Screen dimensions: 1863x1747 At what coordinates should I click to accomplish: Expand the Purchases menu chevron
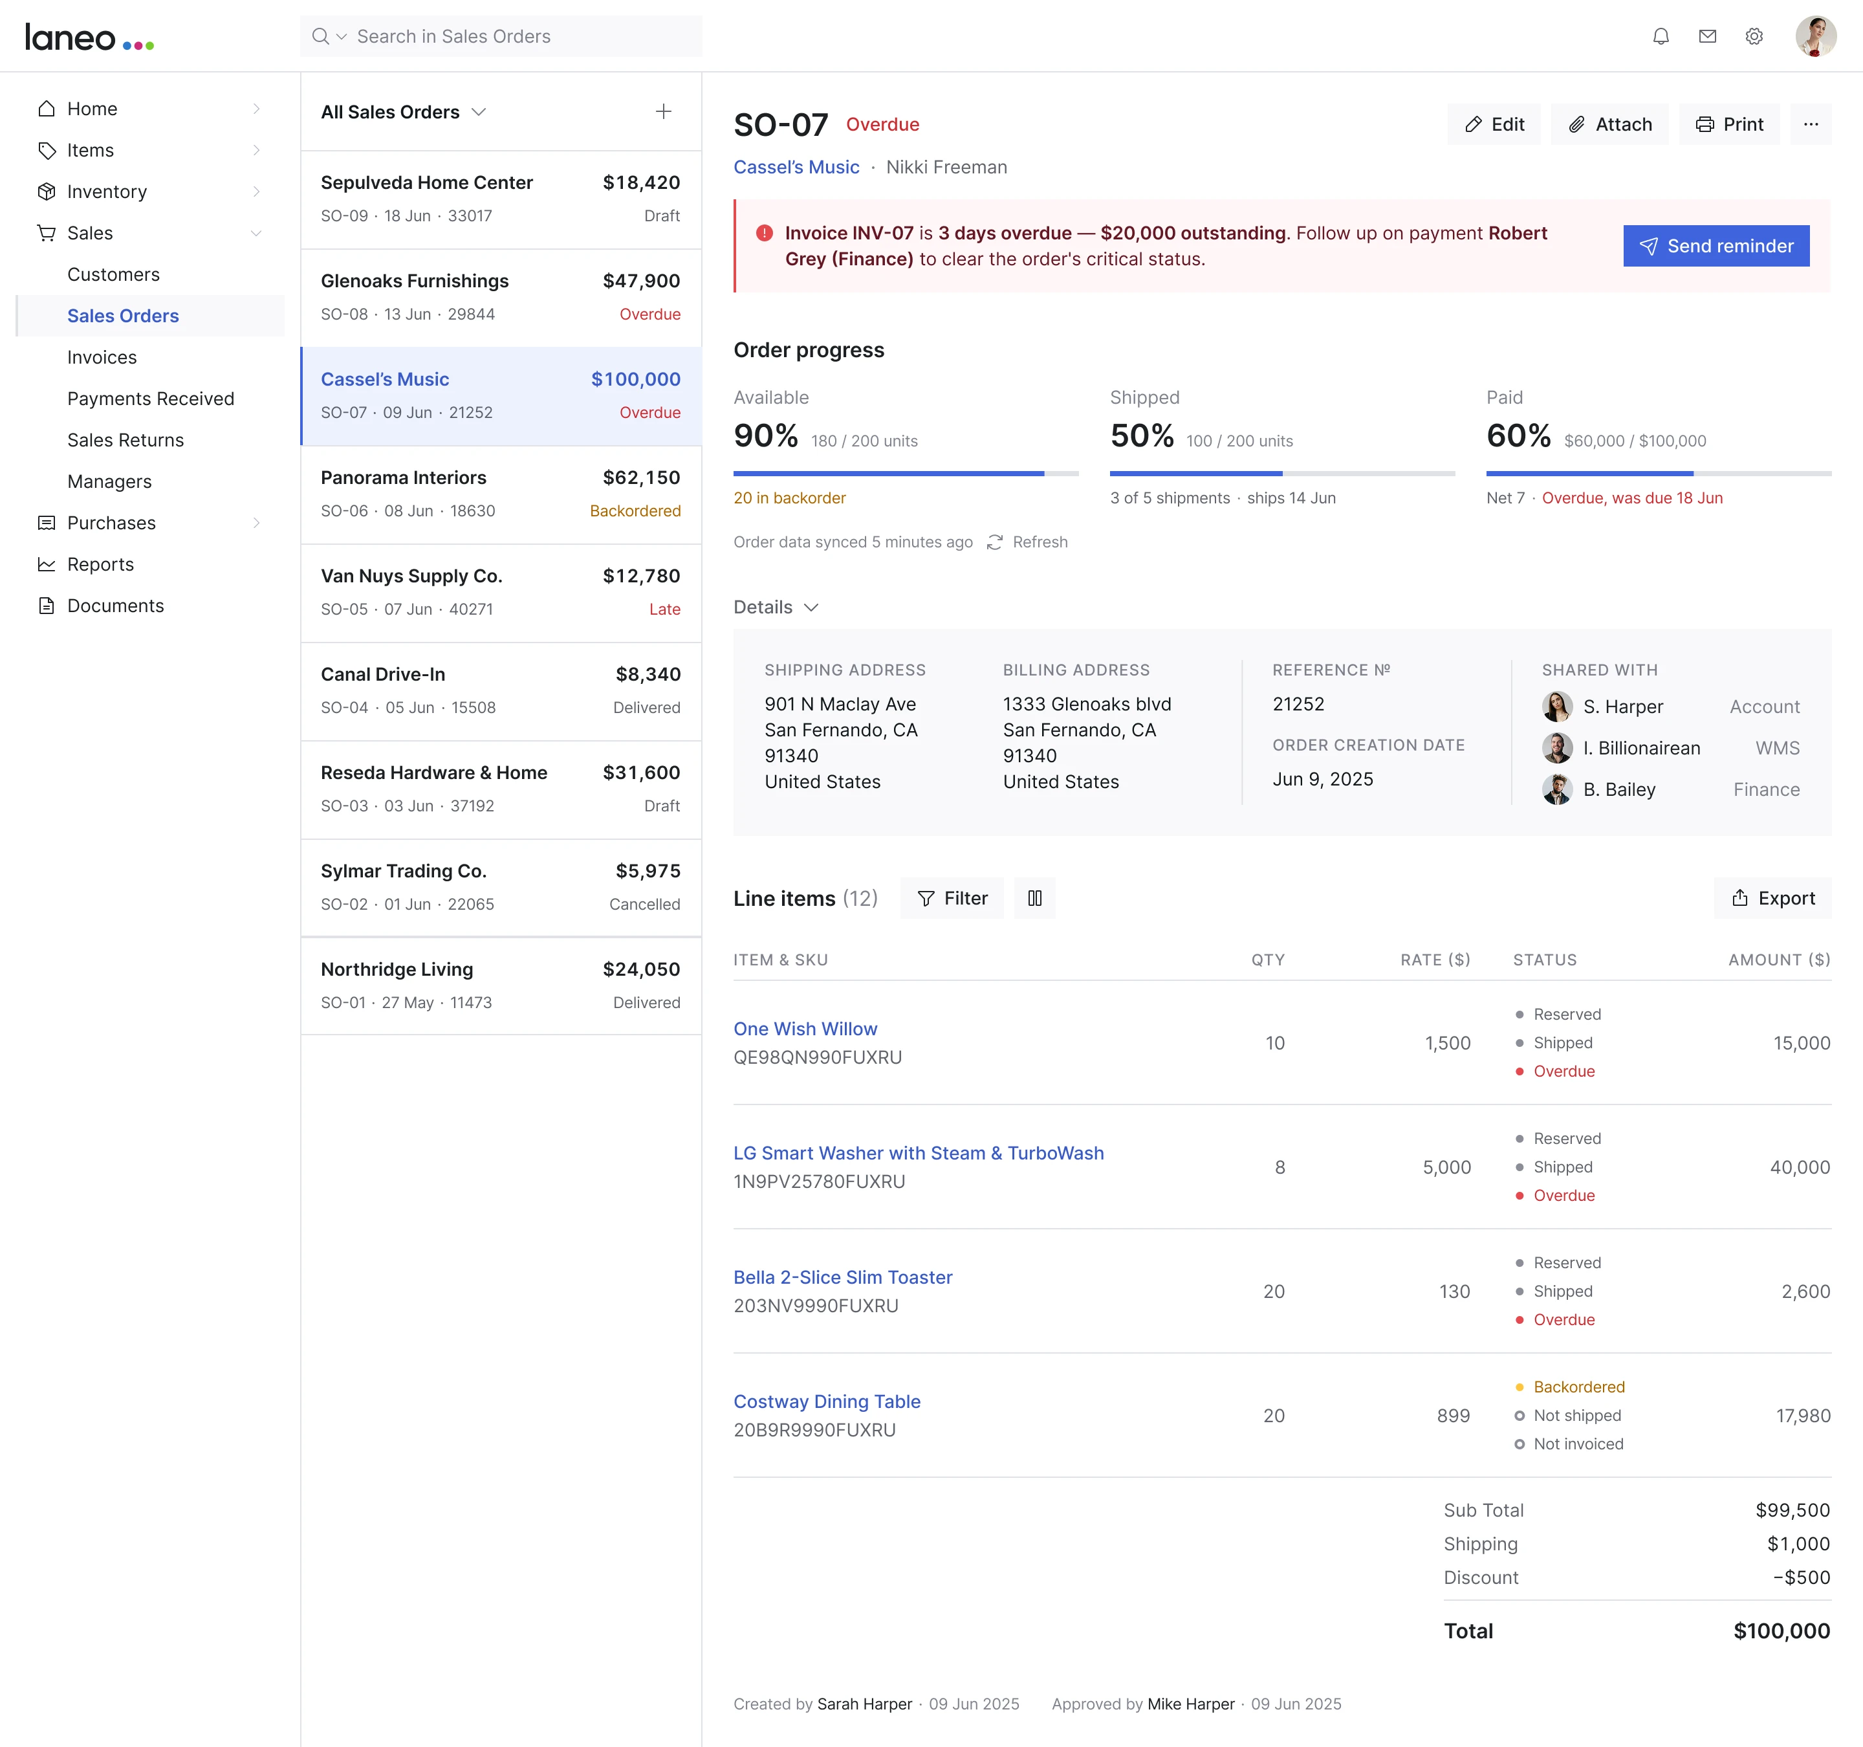[257, 523]
